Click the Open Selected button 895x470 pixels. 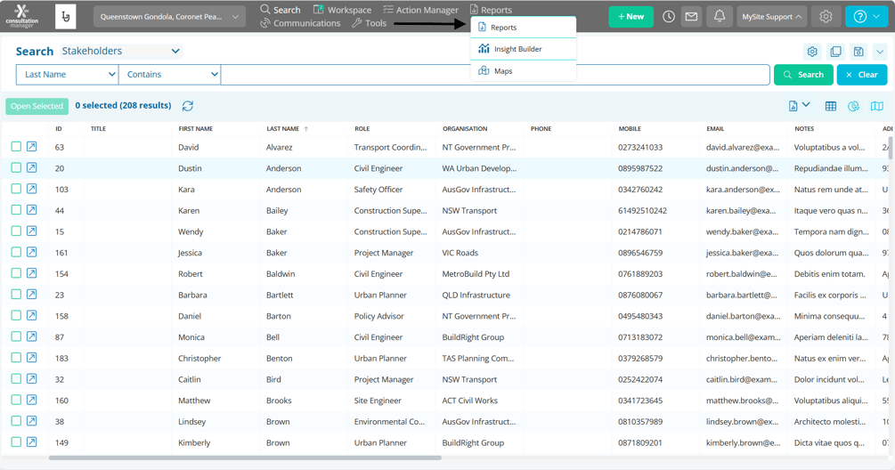click(37, 106)
